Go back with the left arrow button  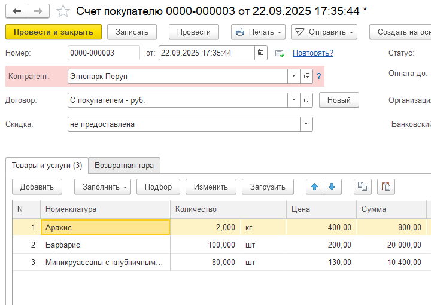pos(17,11)
